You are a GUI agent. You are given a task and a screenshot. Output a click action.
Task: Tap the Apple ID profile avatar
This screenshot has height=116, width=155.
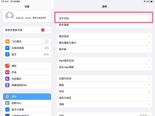[10, 16]
